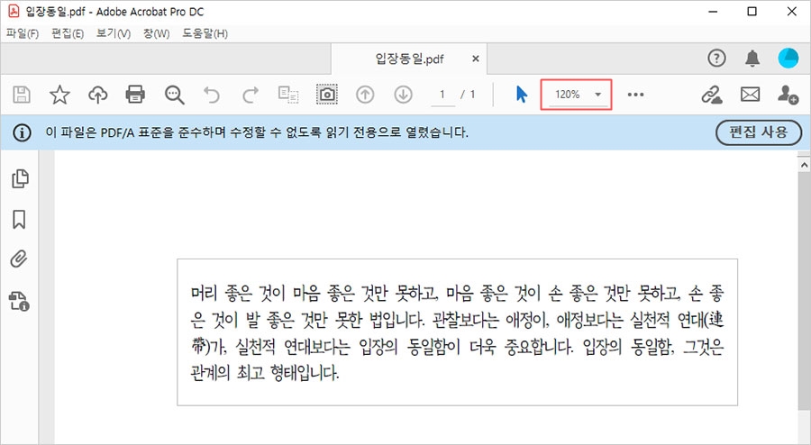This screenshot has height=445, width=811.
Task: Open page thumbnails panel icon
Action: point(20,178)
